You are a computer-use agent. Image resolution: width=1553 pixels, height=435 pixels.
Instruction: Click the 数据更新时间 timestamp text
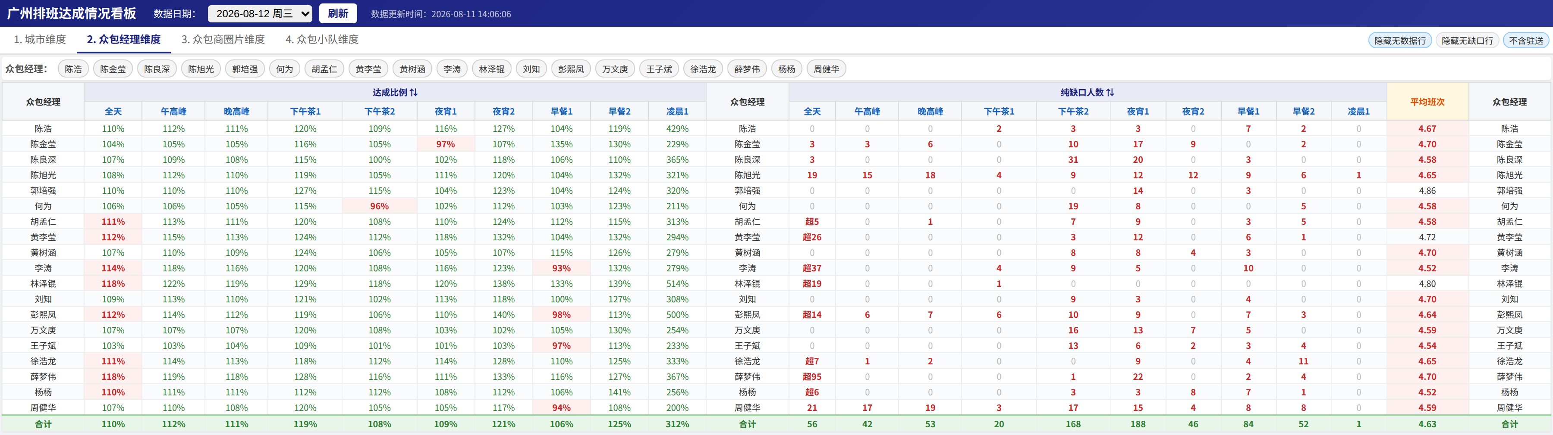pos(441,14)
